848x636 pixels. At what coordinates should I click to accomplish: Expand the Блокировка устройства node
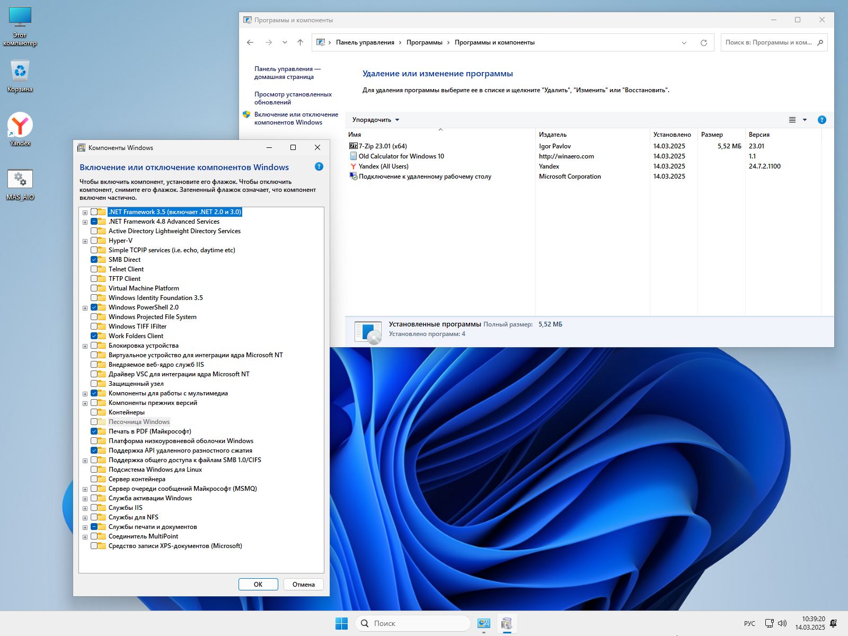click(85, 346)
